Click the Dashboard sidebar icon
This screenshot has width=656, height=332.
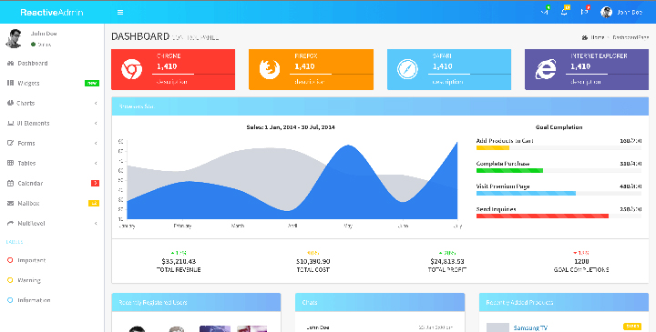click(10, 63)
